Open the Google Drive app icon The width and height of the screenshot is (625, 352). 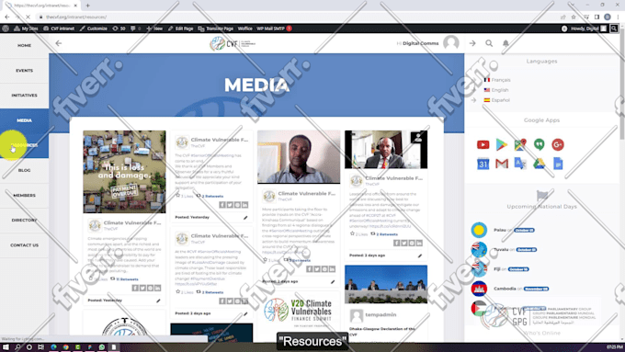click(539, 164)
